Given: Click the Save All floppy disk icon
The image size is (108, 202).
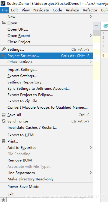Looking at the screenshot, I should point(4,115).
